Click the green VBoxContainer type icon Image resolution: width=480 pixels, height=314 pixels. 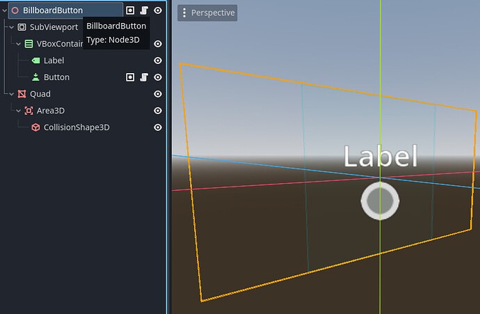coord(29,44)
